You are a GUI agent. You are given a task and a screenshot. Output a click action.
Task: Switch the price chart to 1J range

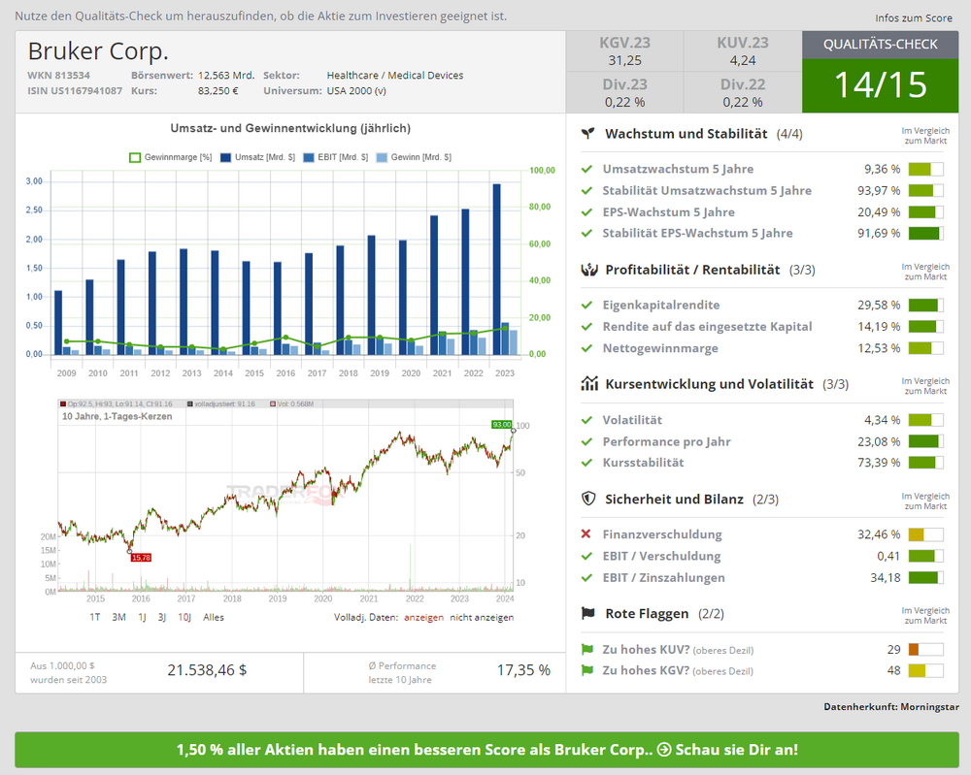[142, 617]
